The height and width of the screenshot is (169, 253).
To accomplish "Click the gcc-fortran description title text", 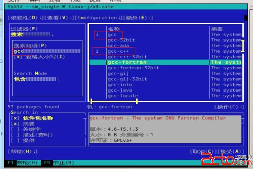I will click(x=158, y=118).
